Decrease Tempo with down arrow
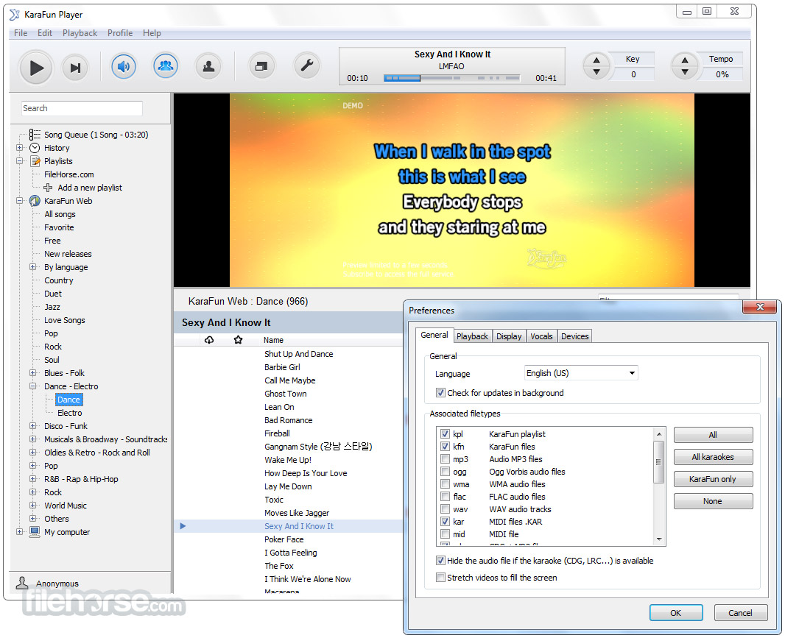The image size is (785, 638). point(685,72)
